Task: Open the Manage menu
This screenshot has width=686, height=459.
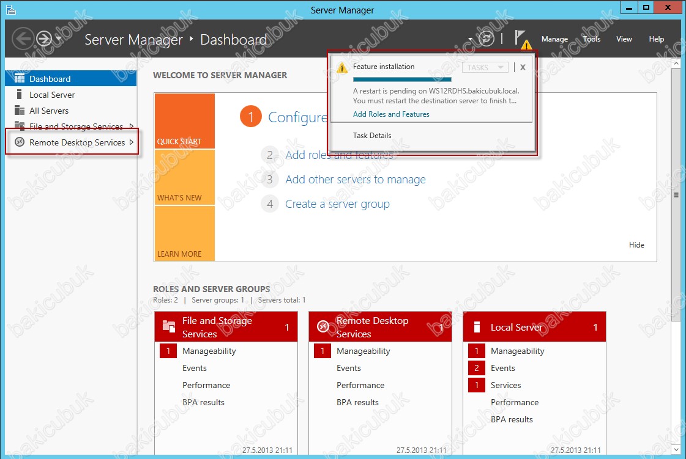Action: click(x=554, y=39)
